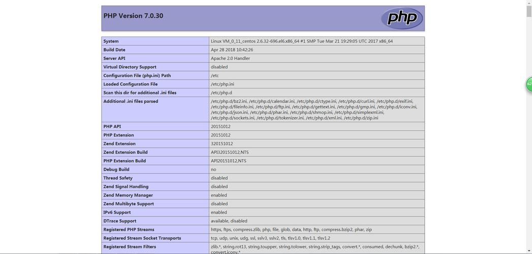Select 'Registered Stream Socket Transports' label
The height and width of the screenshot is (254, 532).
(x=142, y=238)
